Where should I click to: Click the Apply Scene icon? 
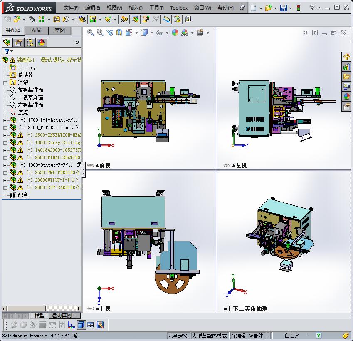(184, 32)
